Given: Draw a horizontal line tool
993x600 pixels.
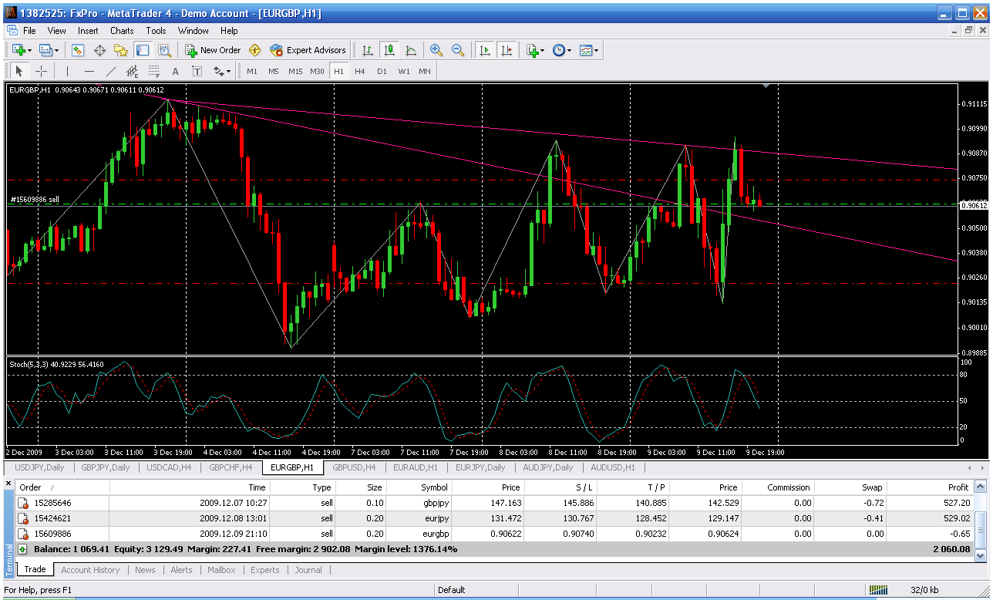Looking at the screenshot, I should (x=89, y=71).
